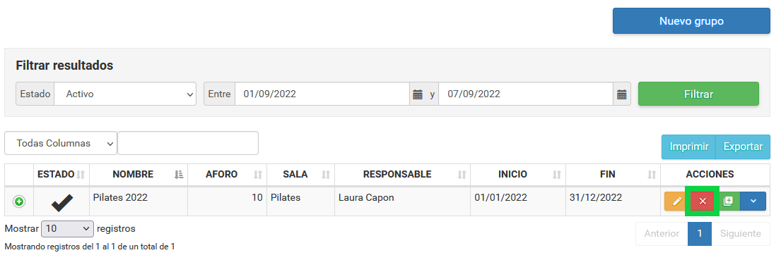This screenshot has height=267, width=781.
Task: Open calendar picker for the start date
Action: 418,94
